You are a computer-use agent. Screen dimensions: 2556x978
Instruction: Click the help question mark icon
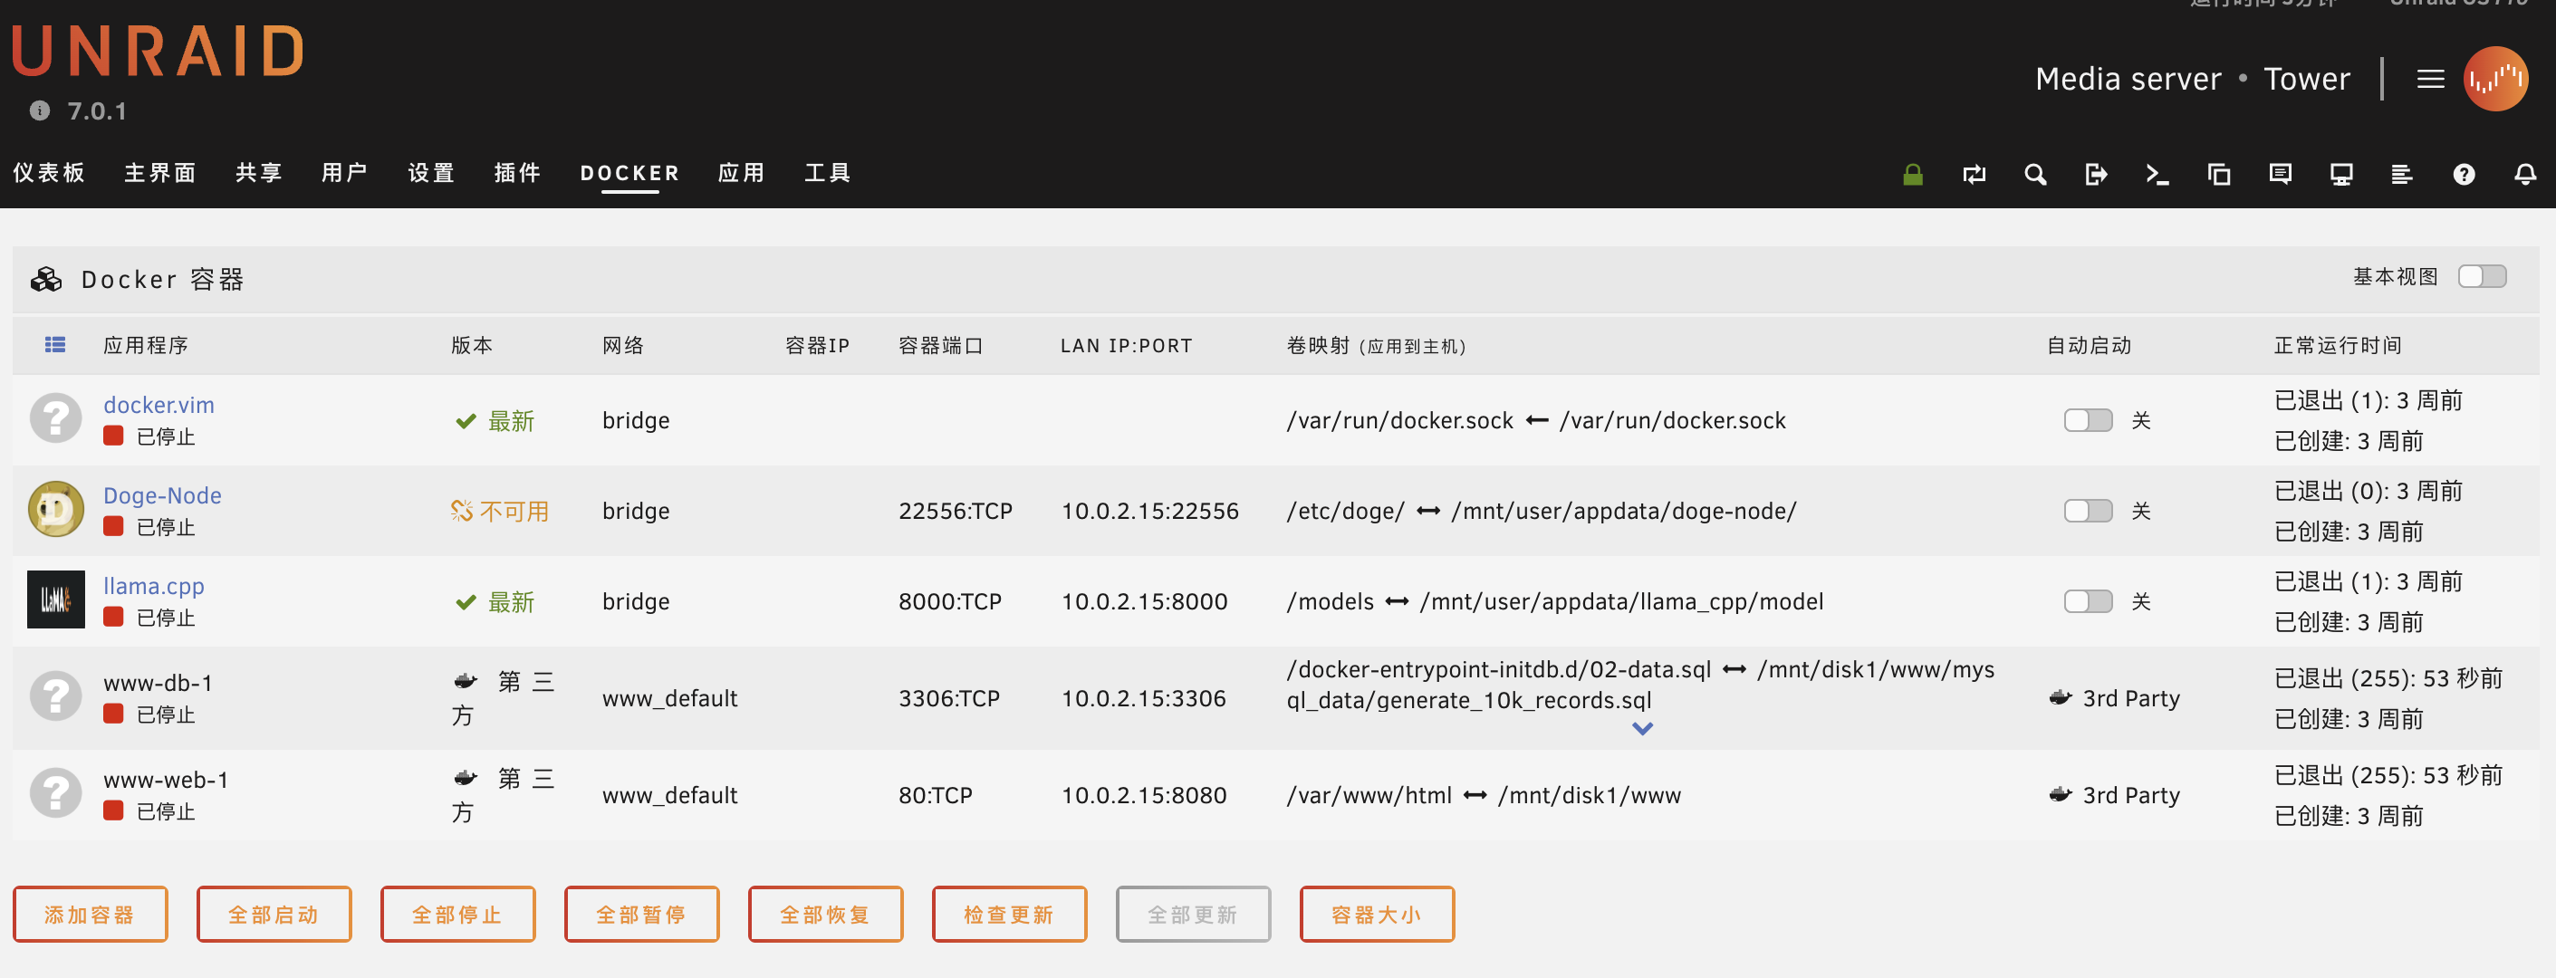point(2464,175)
